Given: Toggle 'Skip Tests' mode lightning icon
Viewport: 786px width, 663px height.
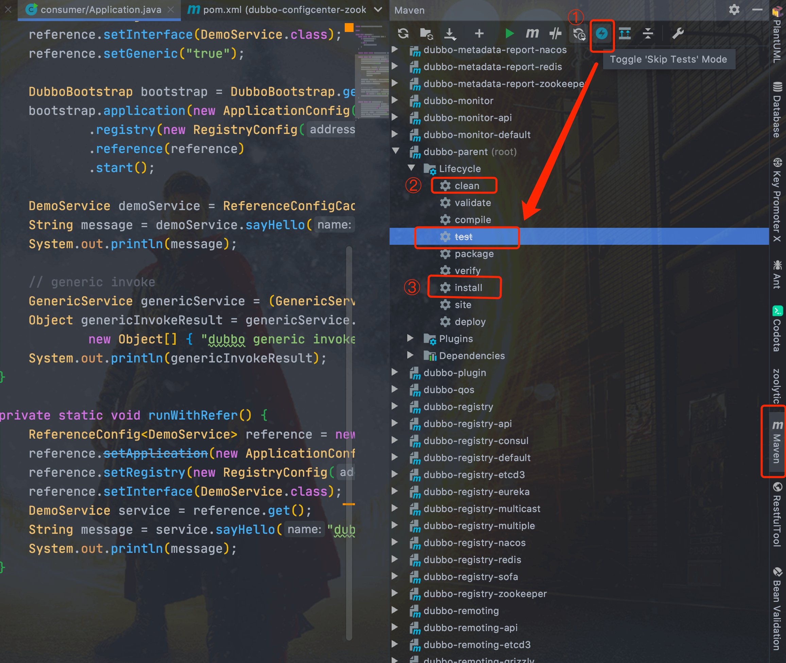Looking at the screenshot, I should (601, 33).
